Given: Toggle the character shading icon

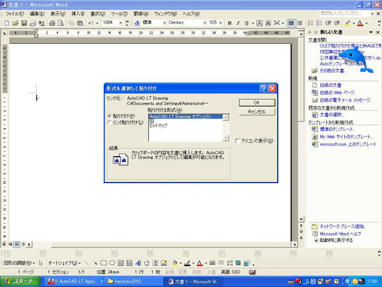Looking at the screenshot, I should pyautogui.click(x=268, y=23).
